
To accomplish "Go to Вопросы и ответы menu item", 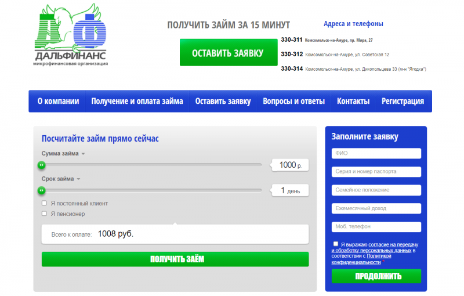I will 293,101.
